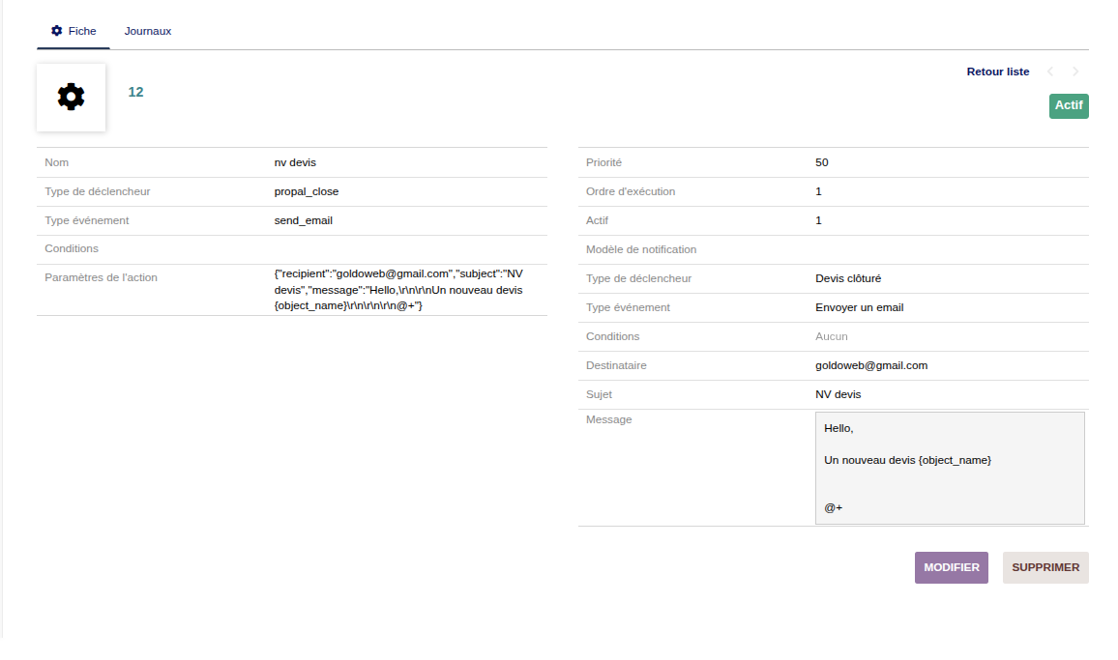Screen dimensions: 1118x660
Task: Switch to the Journaux tab
Action: (x=148, y=31)
